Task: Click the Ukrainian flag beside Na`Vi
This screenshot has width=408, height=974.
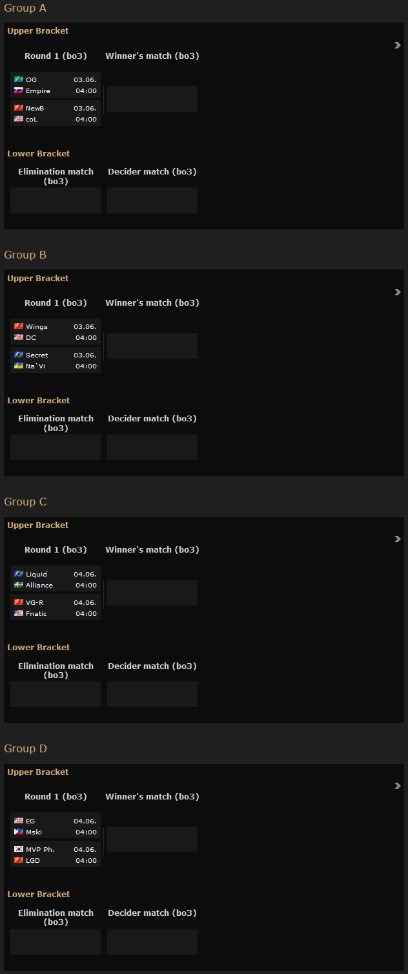Action: [19, 366]
